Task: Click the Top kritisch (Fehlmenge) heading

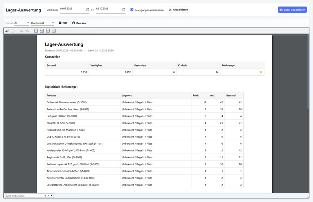Action: point(61,87)
